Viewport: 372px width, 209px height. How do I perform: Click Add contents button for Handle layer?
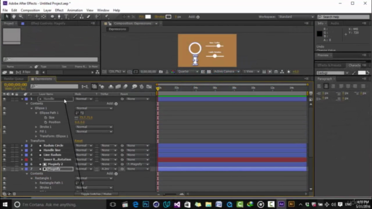click(116, 103)
